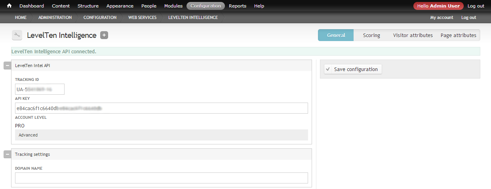Screen dimensions: 491x189
Task: Click the Hello Admin User button
Action: tap(438, 6)
